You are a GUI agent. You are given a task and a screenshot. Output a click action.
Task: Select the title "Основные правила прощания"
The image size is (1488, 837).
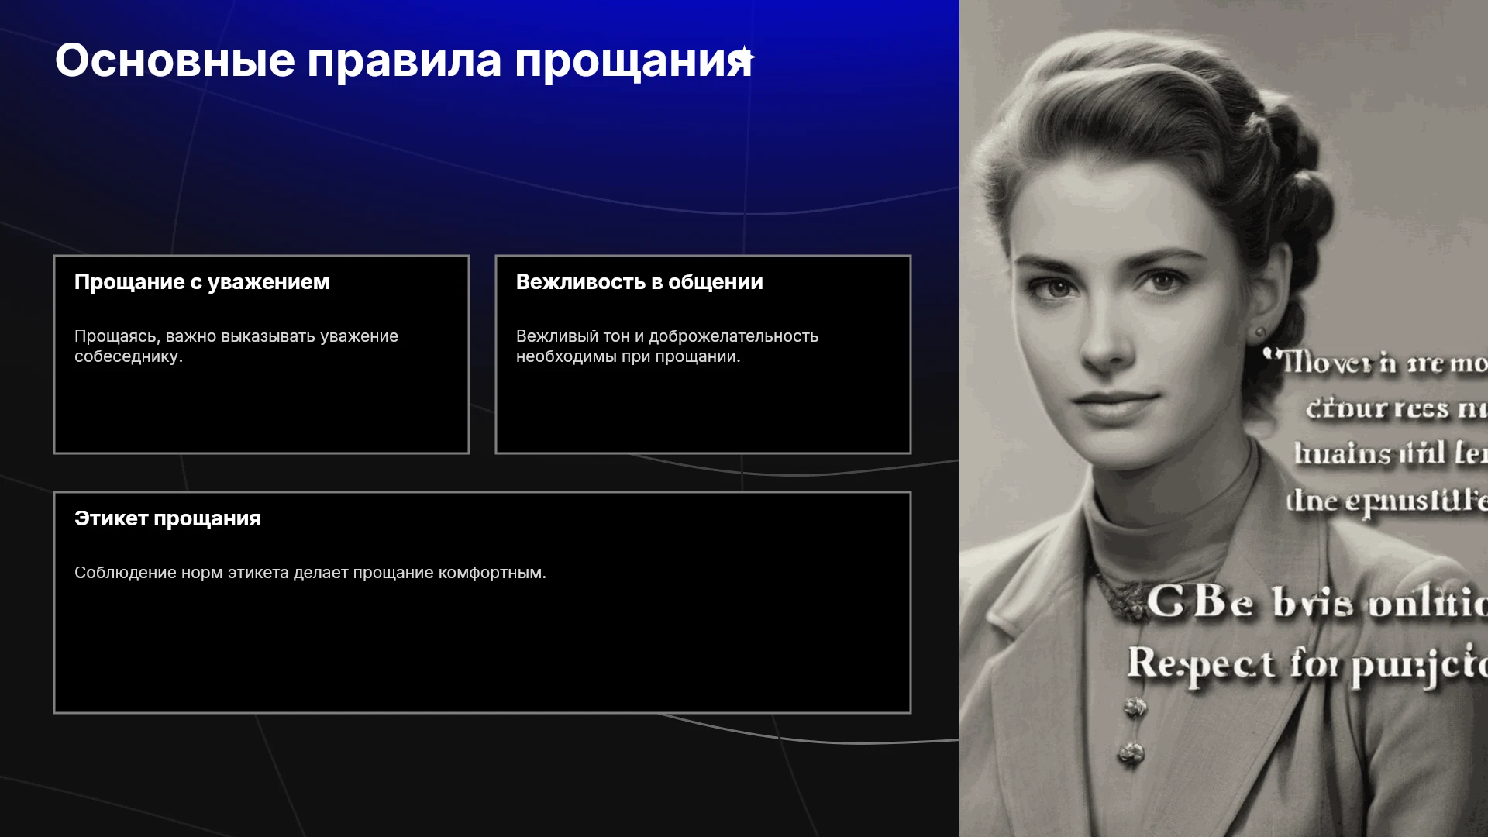point(404,60)
